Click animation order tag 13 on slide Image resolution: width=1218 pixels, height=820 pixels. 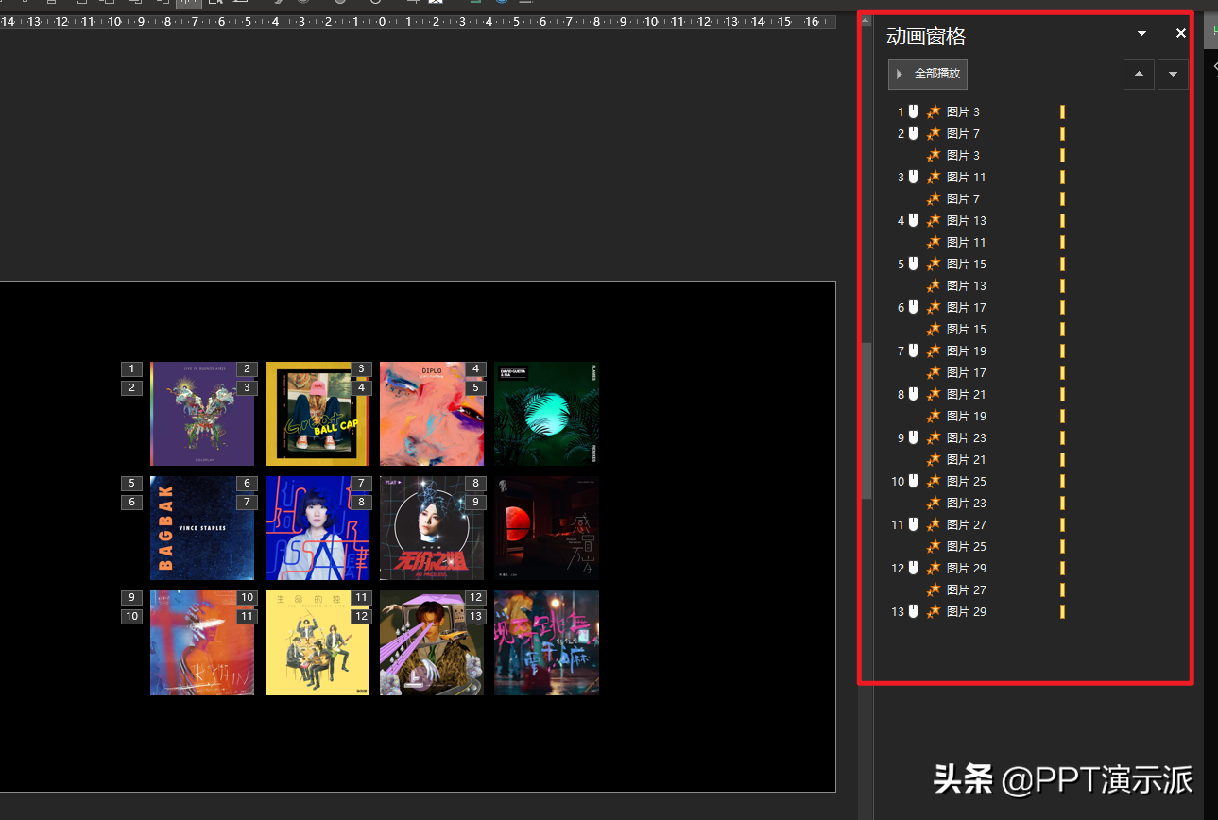(475, 617)
